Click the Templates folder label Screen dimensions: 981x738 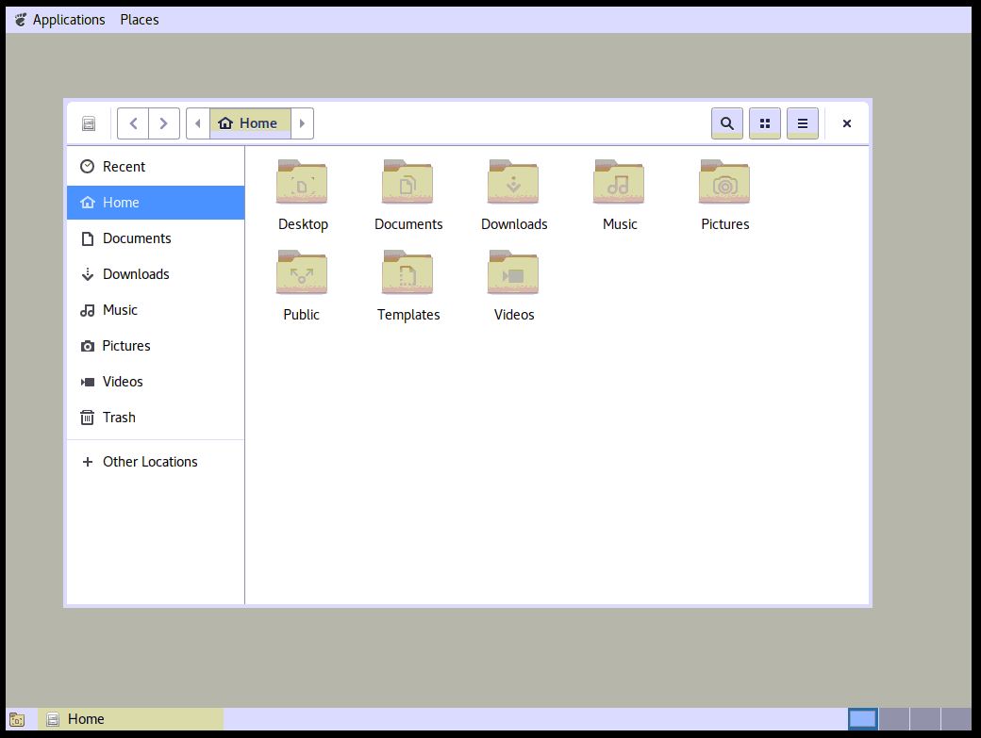pos(407,315)
